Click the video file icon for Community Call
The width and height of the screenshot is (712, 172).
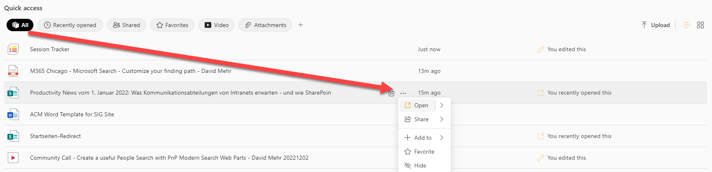point(13,158)
